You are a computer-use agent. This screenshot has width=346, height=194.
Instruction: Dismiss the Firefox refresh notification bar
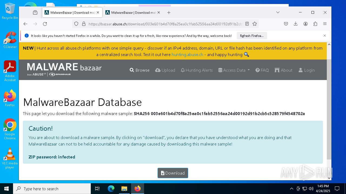[325, 36]
